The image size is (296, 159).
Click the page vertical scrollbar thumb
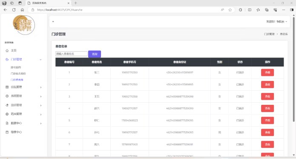[293, 69]
